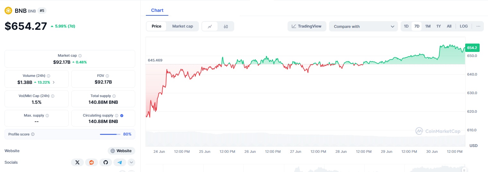Click the Profile score progress bar
This screenshot has width=488, height=172.
110,134
